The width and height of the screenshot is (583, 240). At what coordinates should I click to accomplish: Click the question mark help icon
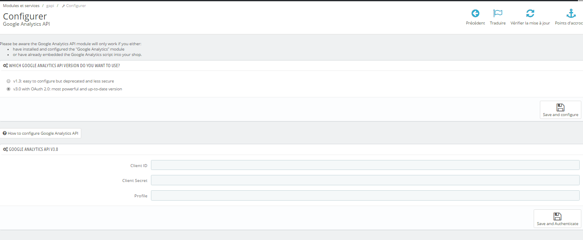coord(5,133)
